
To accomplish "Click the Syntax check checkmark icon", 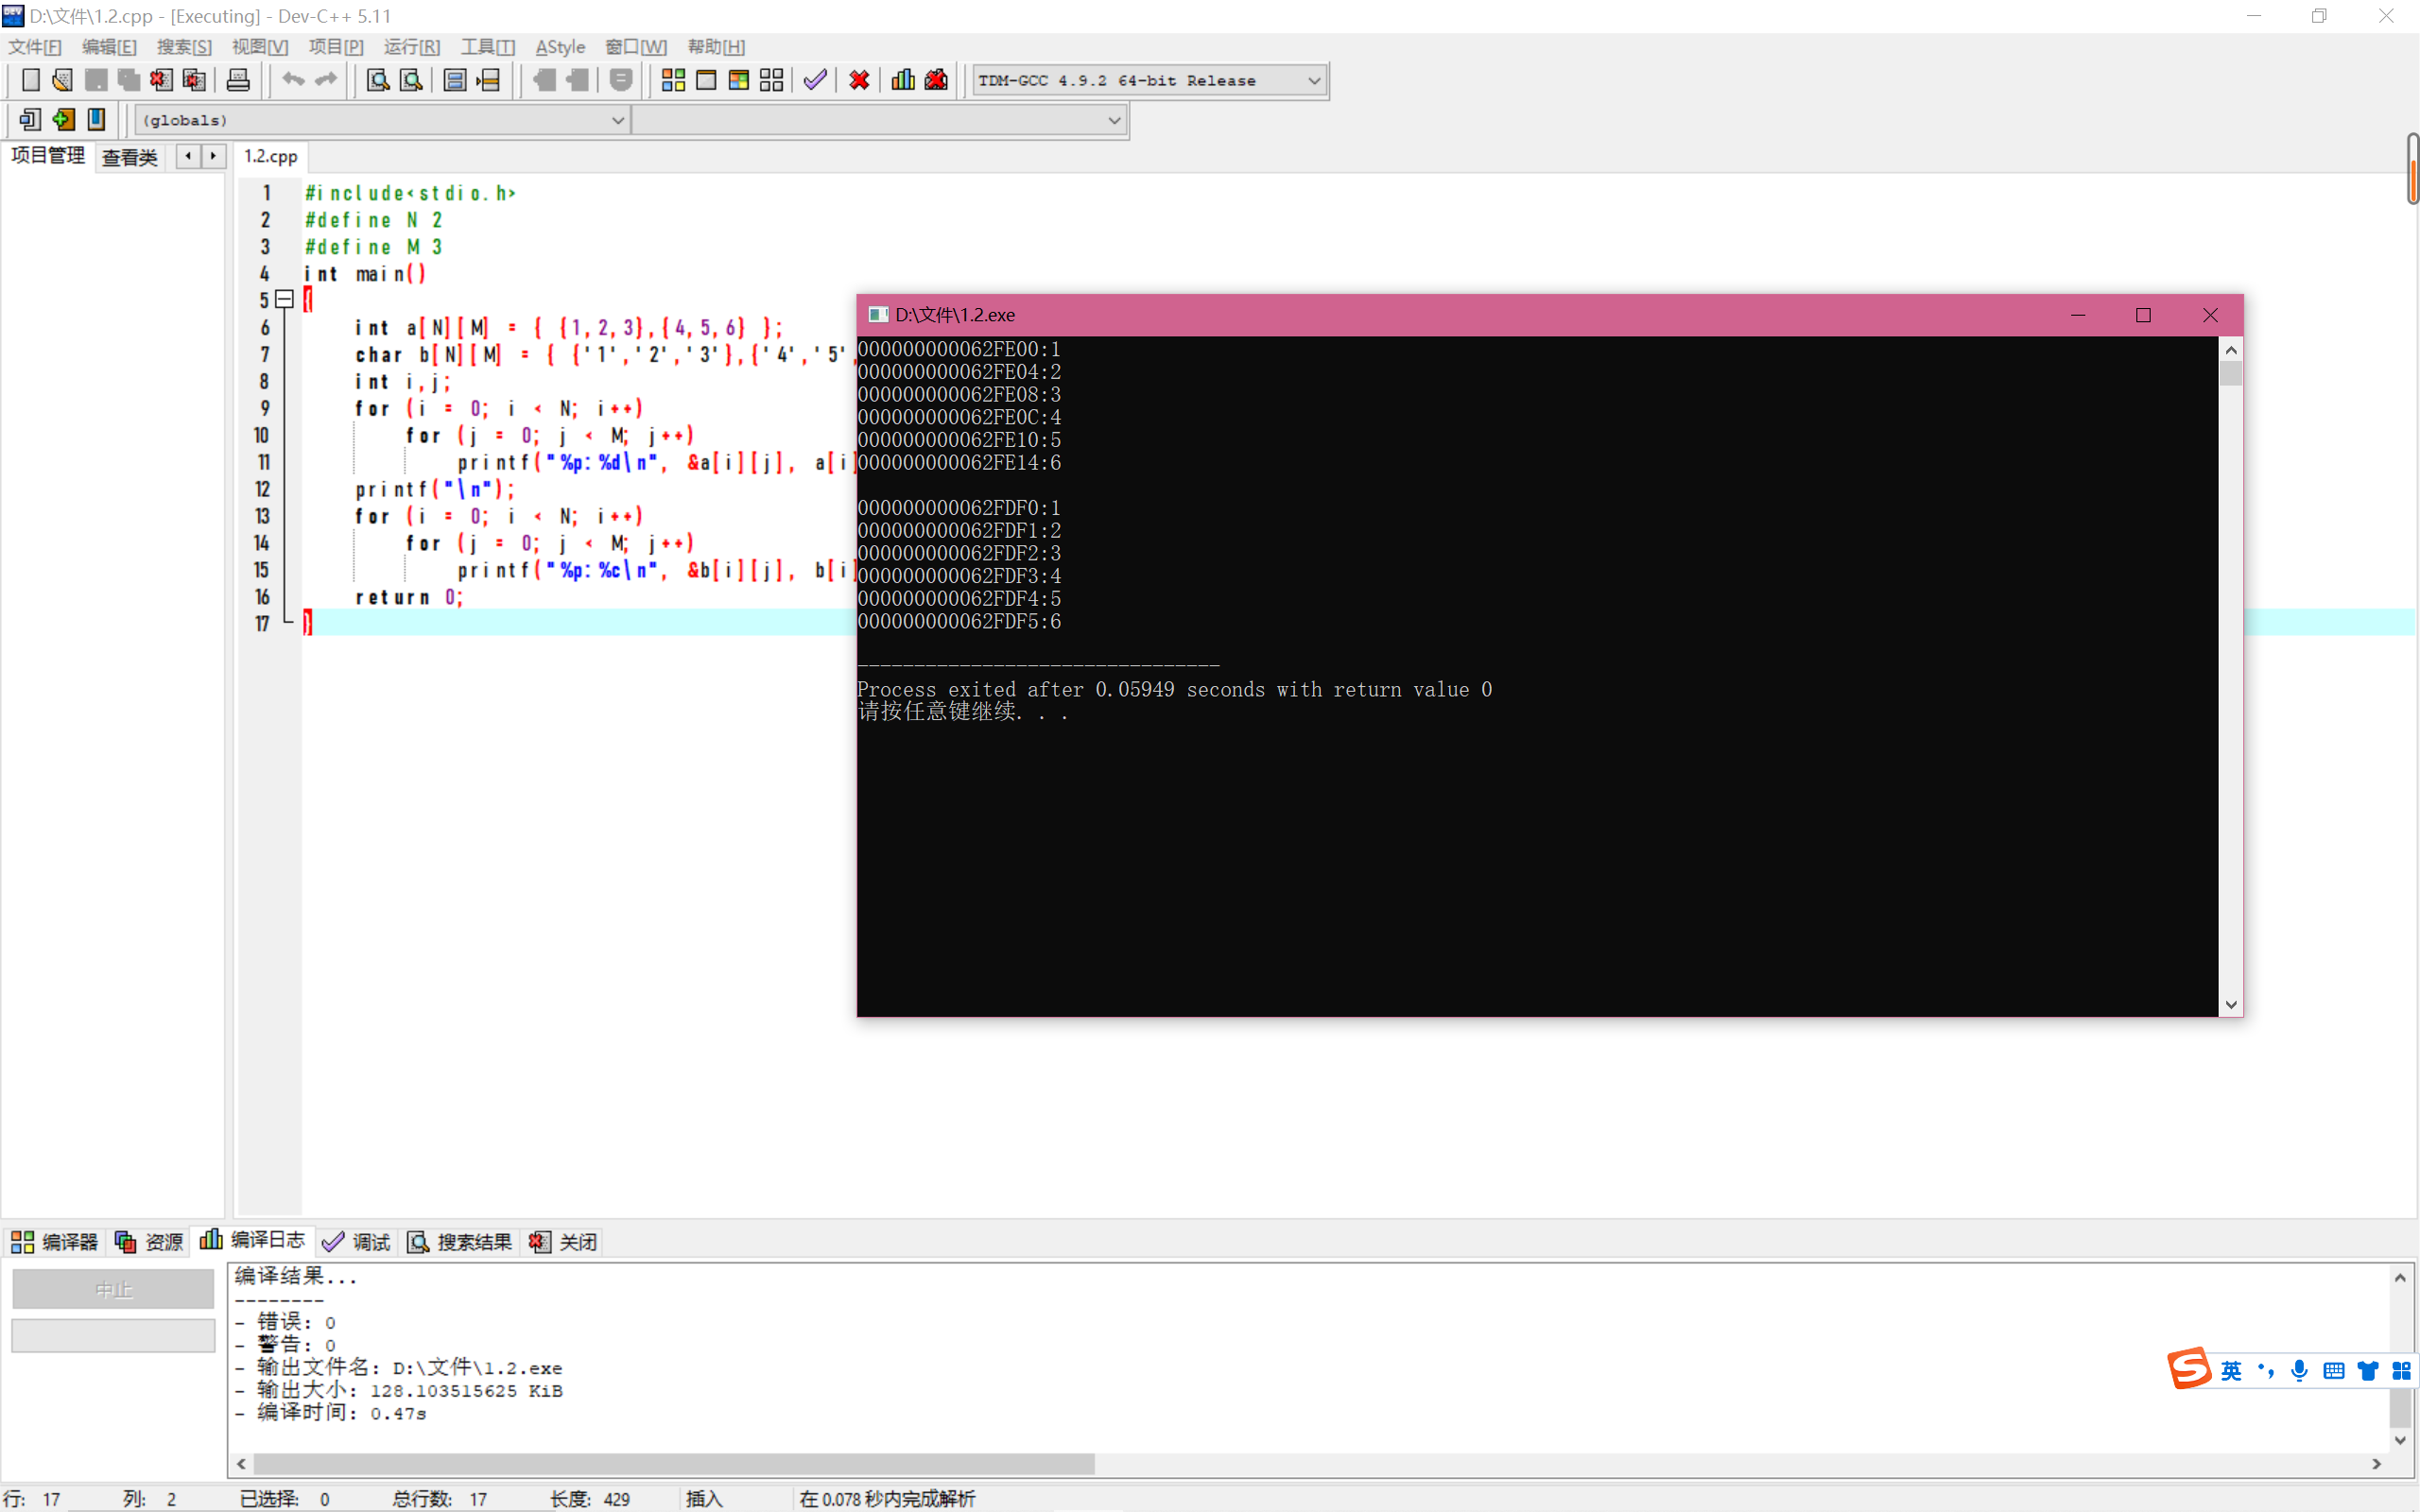I will click(815, 80).
